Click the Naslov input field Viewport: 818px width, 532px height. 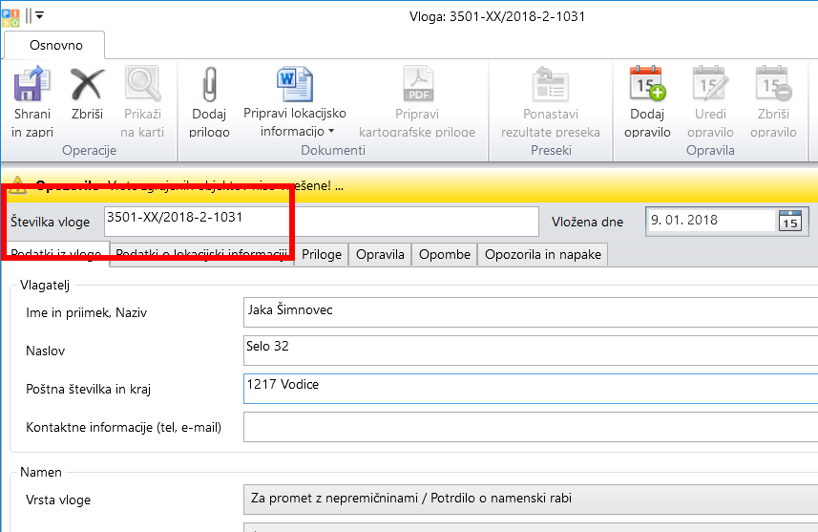click(x=530, y=351)
